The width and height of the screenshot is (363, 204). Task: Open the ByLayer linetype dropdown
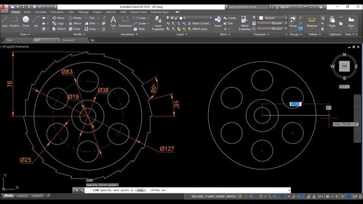[x=272, y=29]
